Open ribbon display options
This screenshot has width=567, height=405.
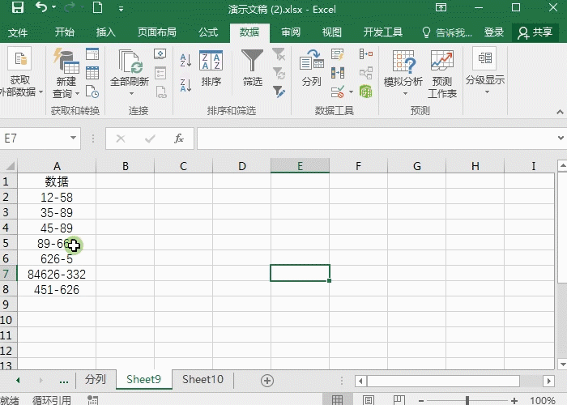pos(441,7)
